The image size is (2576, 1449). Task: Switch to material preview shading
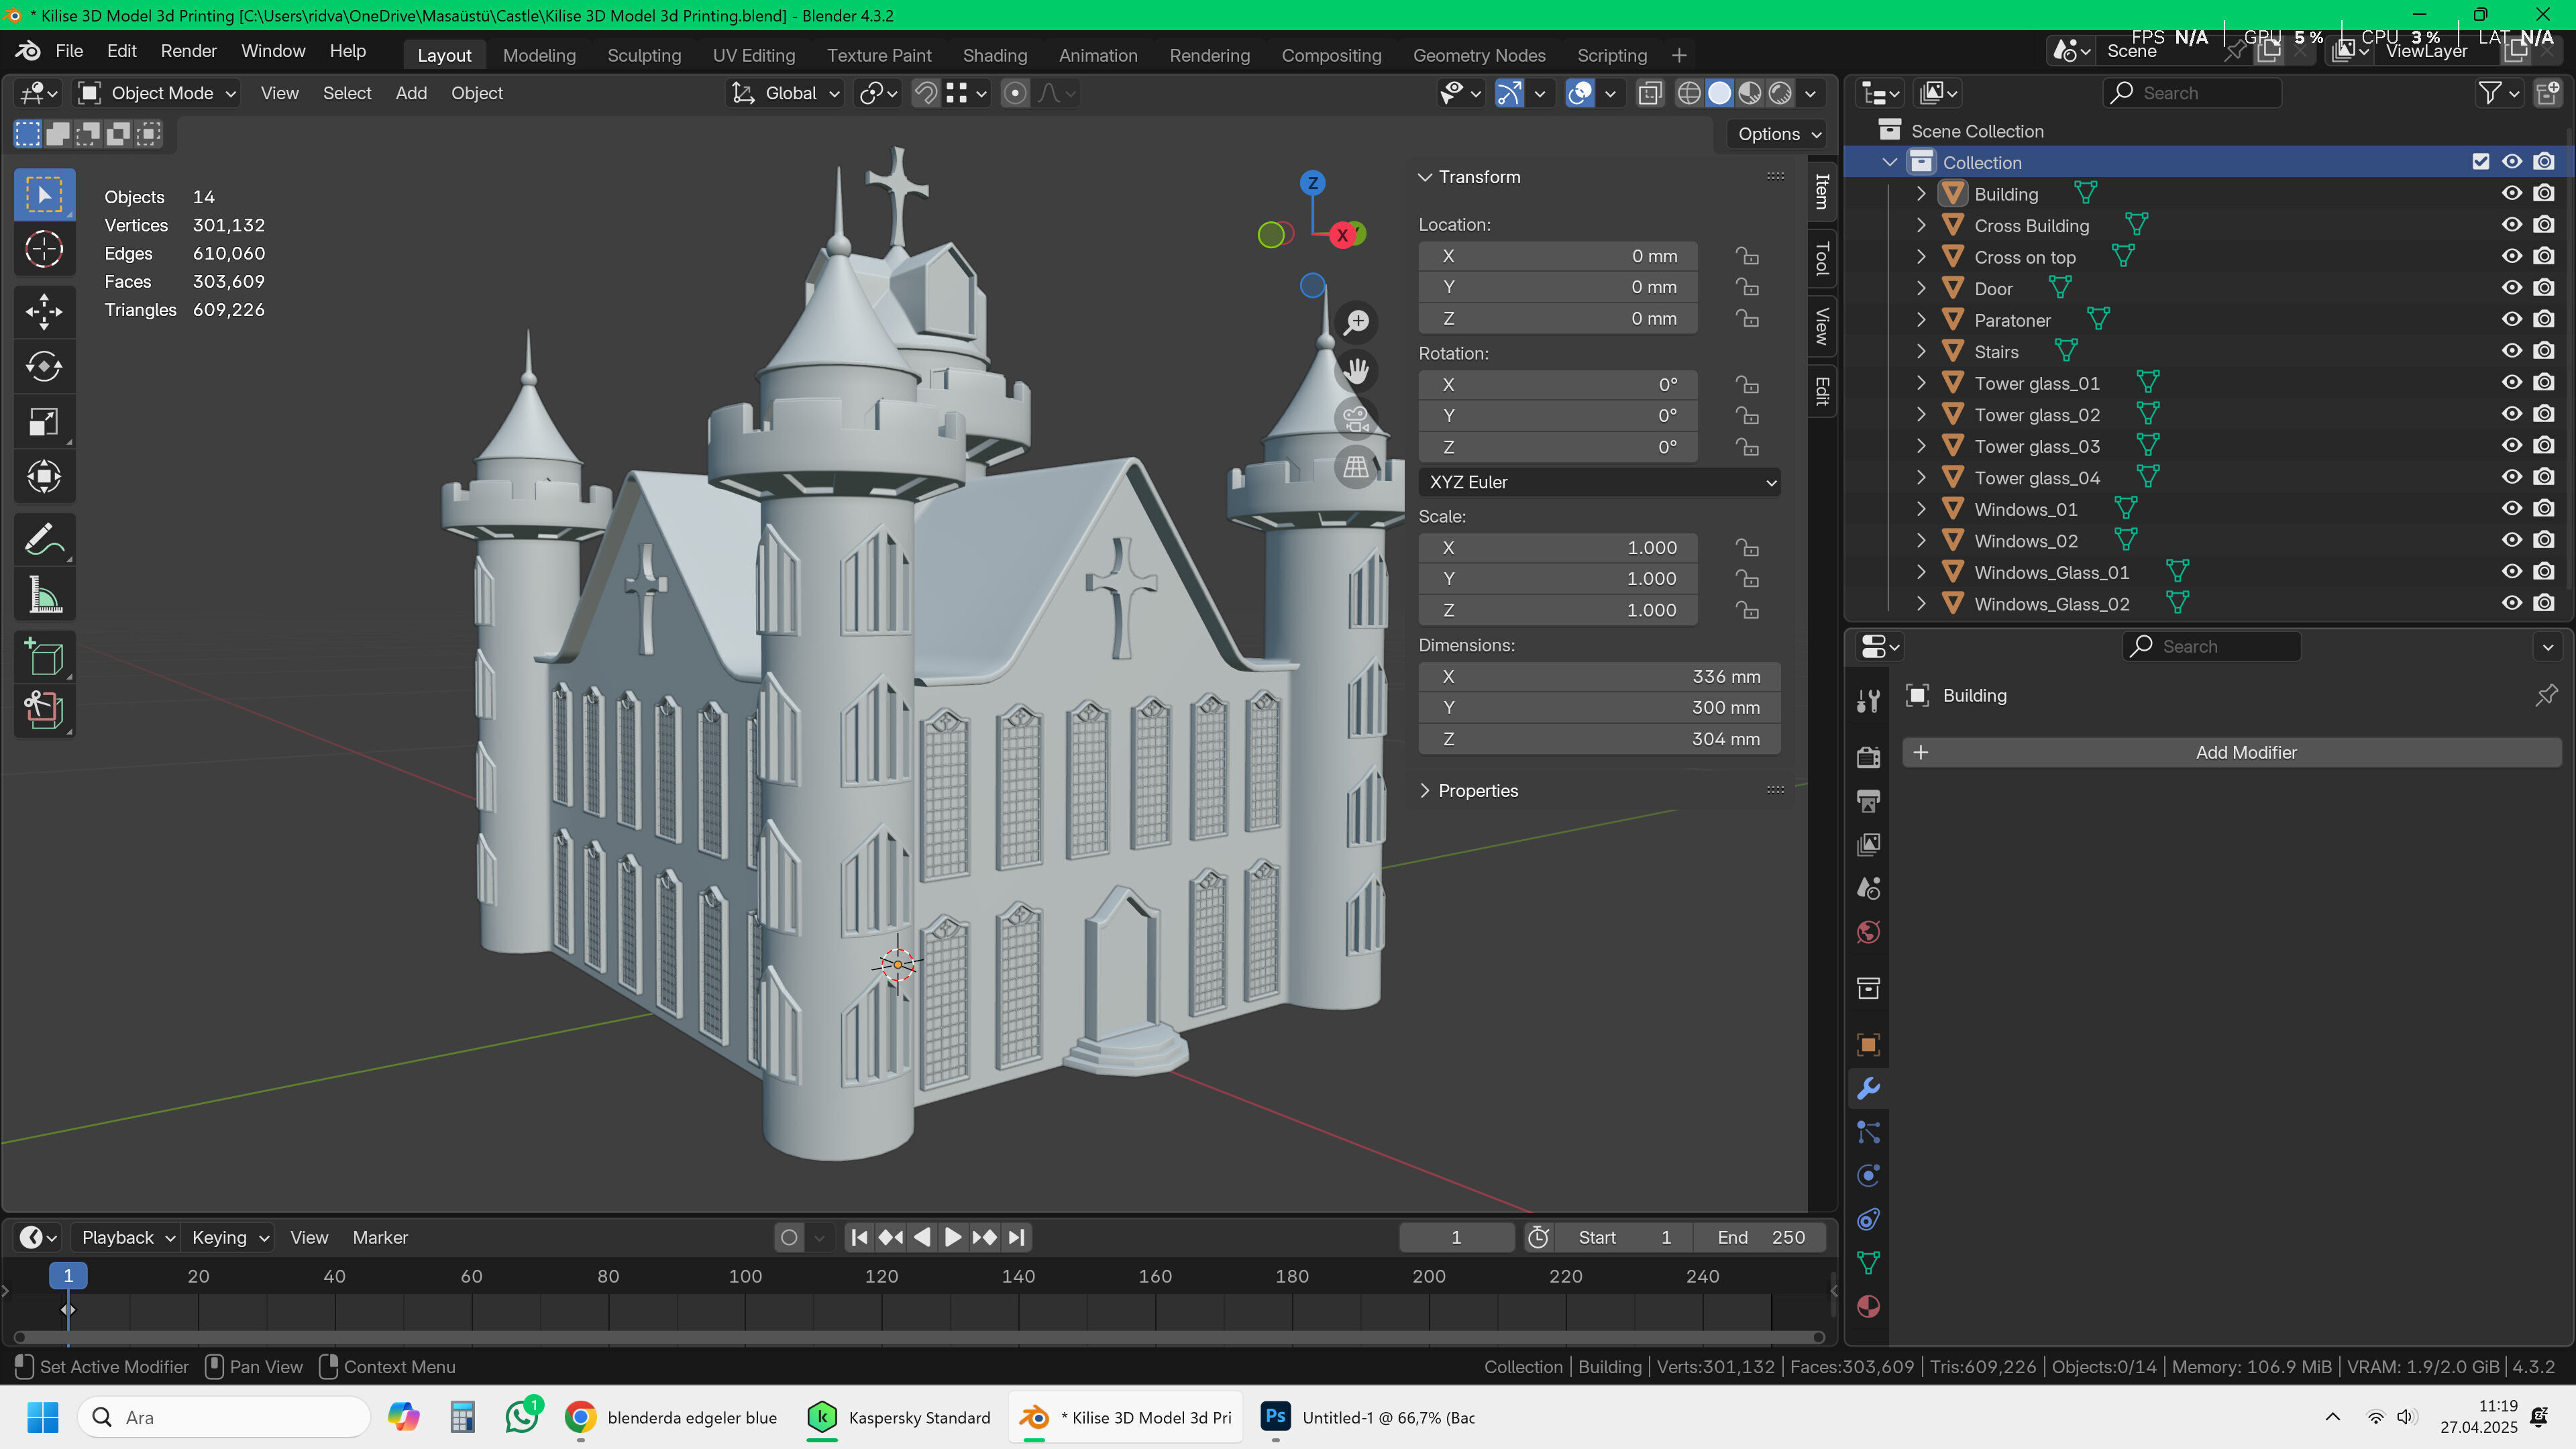coord(1750,93)
